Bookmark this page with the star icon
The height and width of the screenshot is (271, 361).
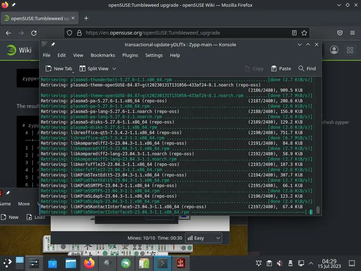[x=304, y=33]
